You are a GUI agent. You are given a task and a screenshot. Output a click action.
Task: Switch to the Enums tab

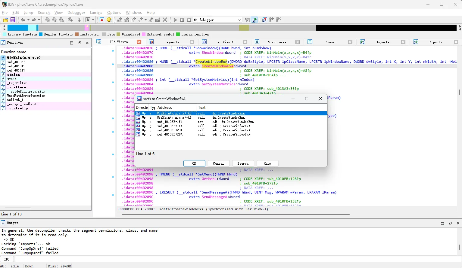pos(330,42)
